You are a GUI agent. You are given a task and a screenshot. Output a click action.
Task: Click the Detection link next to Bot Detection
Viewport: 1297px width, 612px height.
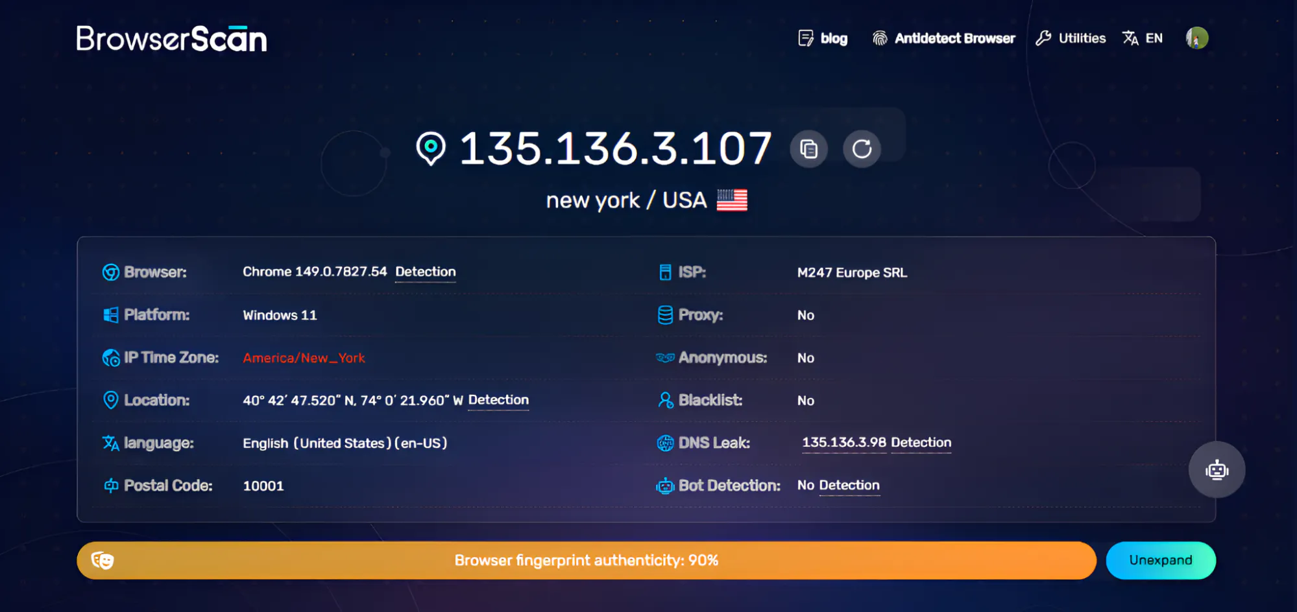coord(849,486)
